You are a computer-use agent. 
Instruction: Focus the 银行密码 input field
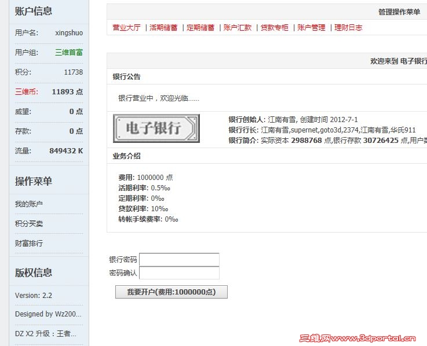click(x=179, y=259)
